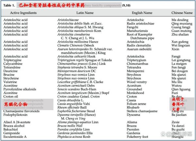Select "Leucothoe griffithiana C.B. Clarke"

point(80,82)
